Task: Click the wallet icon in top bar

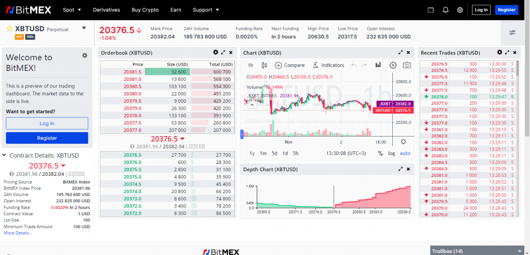Action: (x=431, y=10)
